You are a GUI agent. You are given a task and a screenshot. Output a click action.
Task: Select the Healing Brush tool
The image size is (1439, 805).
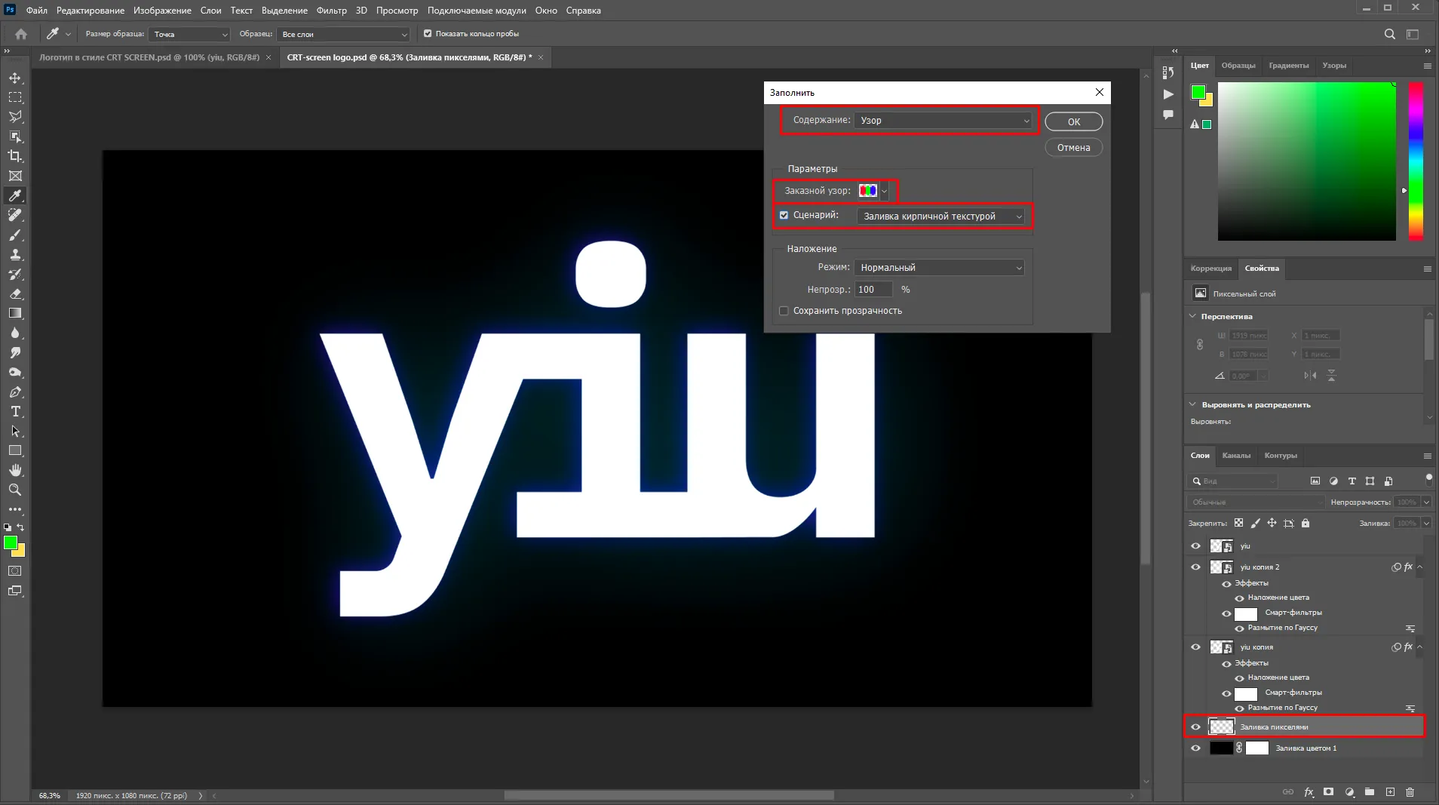[15, 215]
